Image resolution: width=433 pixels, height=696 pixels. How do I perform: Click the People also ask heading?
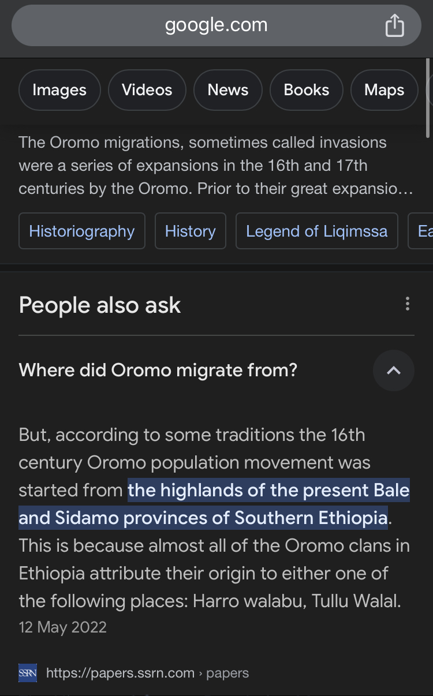100,305
